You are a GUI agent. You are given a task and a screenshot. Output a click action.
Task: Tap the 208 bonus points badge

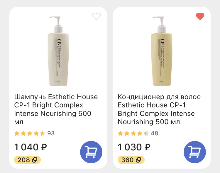click(x=27, y=160)
